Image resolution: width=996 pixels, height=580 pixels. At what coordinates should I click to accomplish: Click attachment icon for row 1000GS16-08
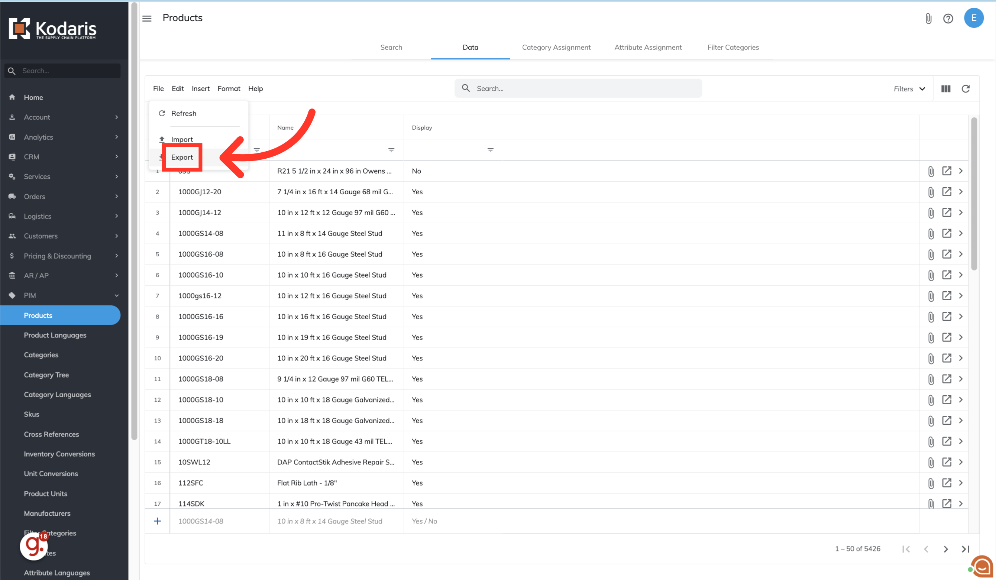click(x=931, y=255)
